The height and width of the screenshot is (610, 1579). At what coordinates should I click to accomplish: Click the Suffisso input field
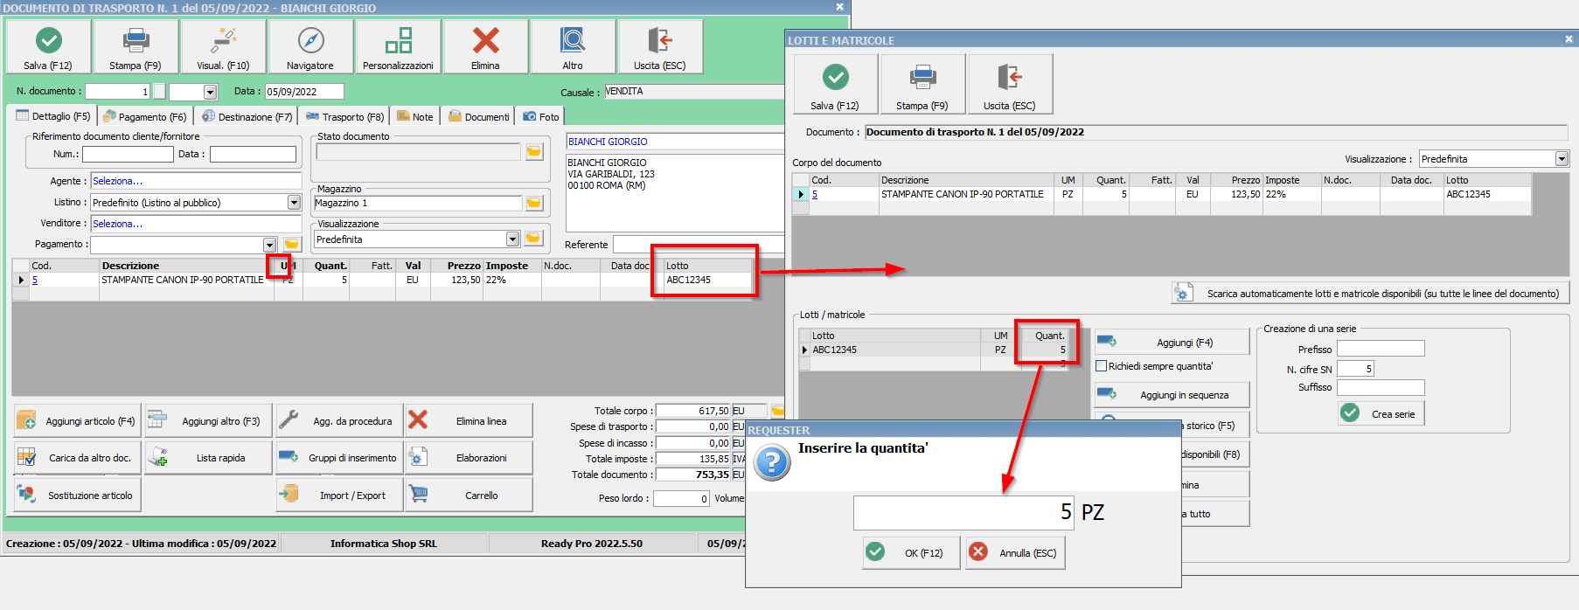click(1381, 387)
